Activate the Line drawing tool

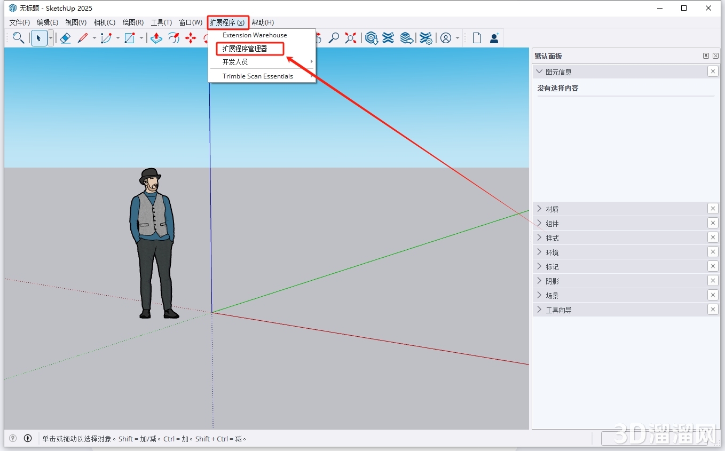[83, 38]
